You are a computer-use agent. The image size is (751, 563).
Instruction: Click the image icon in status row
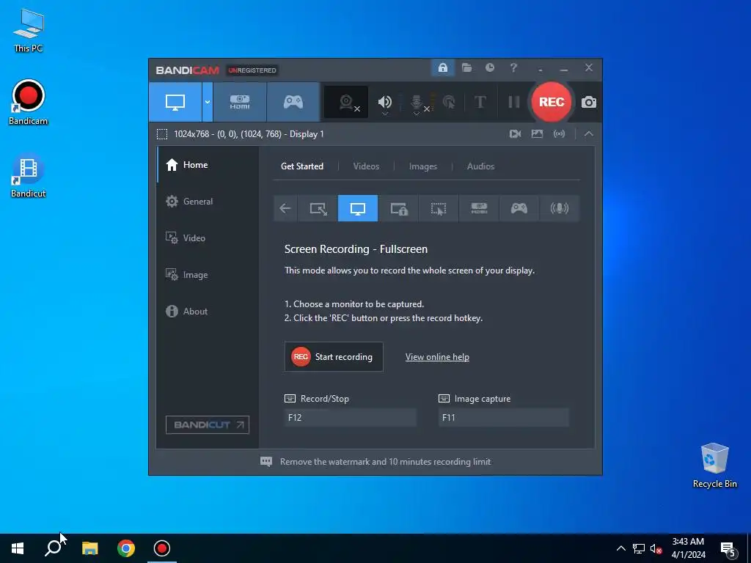(537, 134)
